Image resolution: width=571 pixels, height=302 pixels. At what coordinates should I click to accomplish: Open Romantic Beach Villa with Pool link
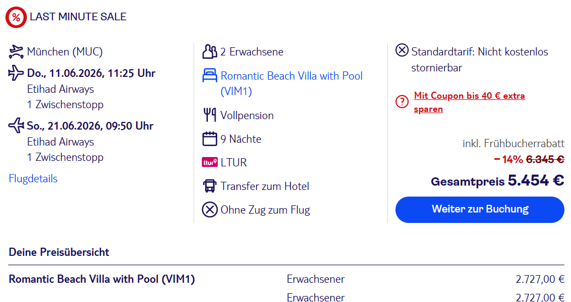point(292,83)
